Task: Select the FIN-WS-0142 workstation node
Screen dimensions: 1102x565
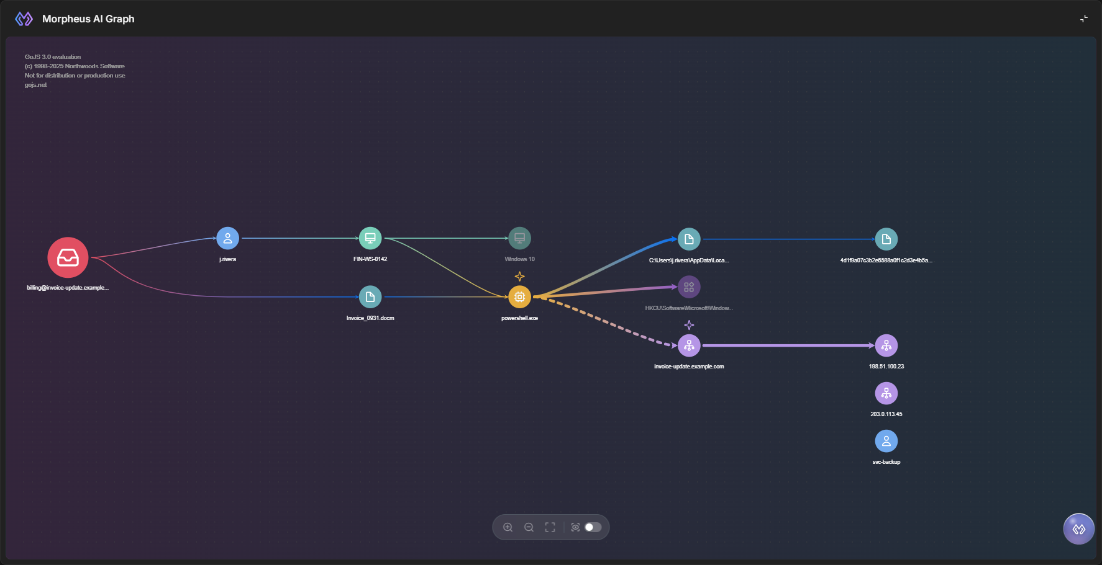Action: click(x=370, y=238)
